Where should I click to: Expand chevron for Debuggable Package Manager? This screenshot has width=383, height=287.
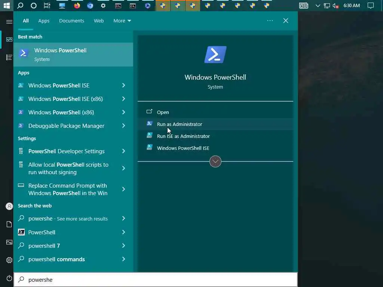(123, 126)
